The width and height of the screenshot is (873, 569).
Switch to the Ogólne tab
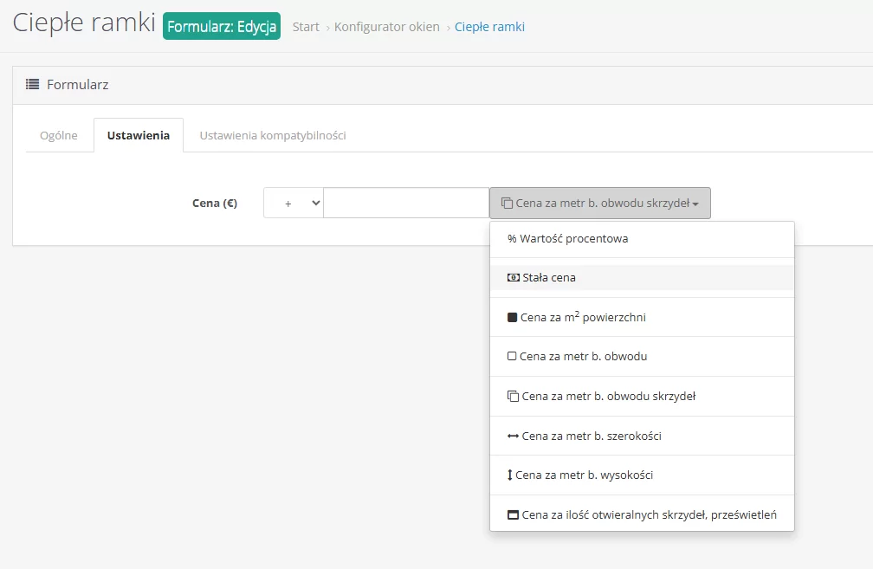(59, 136)
